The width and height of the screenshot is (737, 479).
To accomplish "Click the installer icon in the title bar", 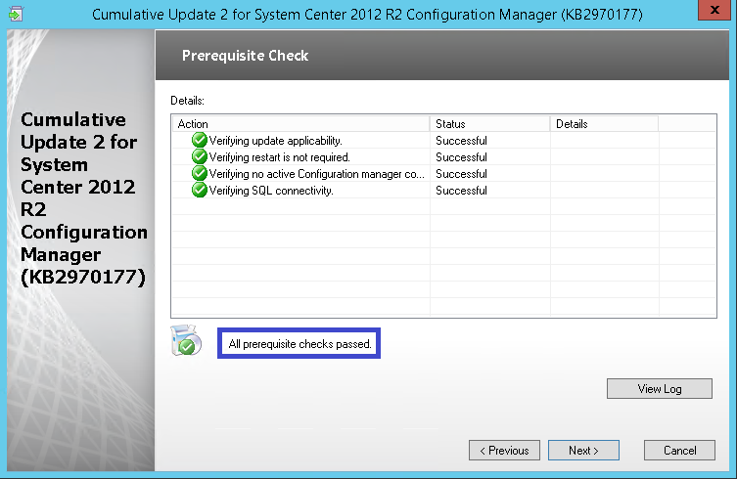I will coord(16,14).
